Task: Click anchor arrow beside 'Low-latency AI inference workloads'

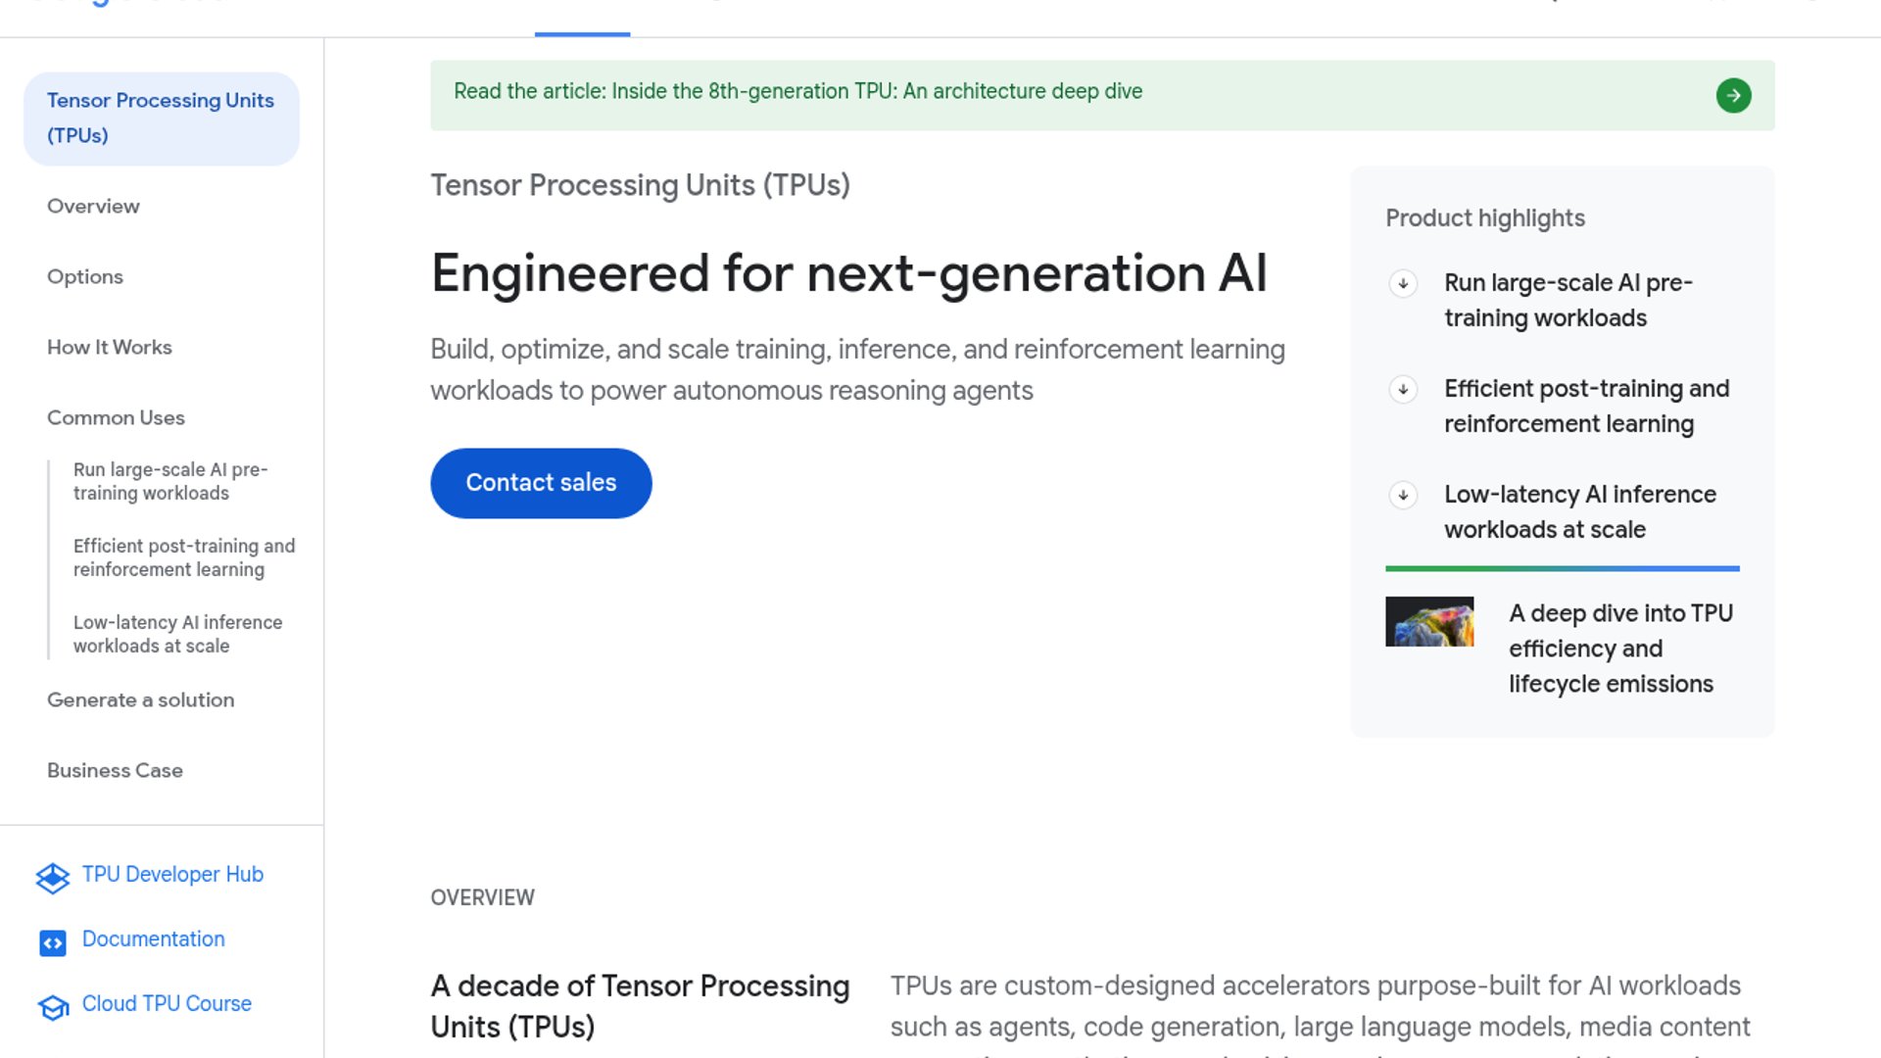Action: (x=1403, y=496)
